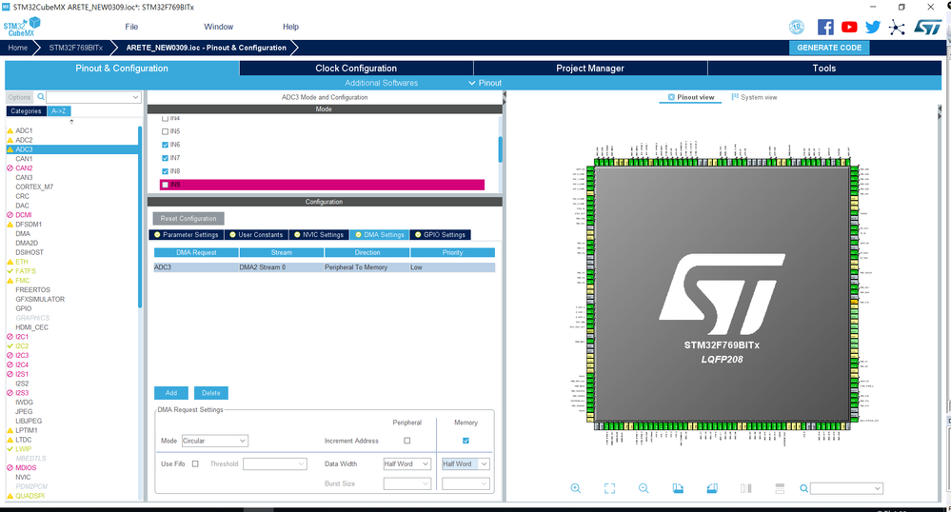Uncheck the IN7 channel checkbox
The height and width of the screenshot is (512, 951).
pyautogui.click(x=165, y=158)
